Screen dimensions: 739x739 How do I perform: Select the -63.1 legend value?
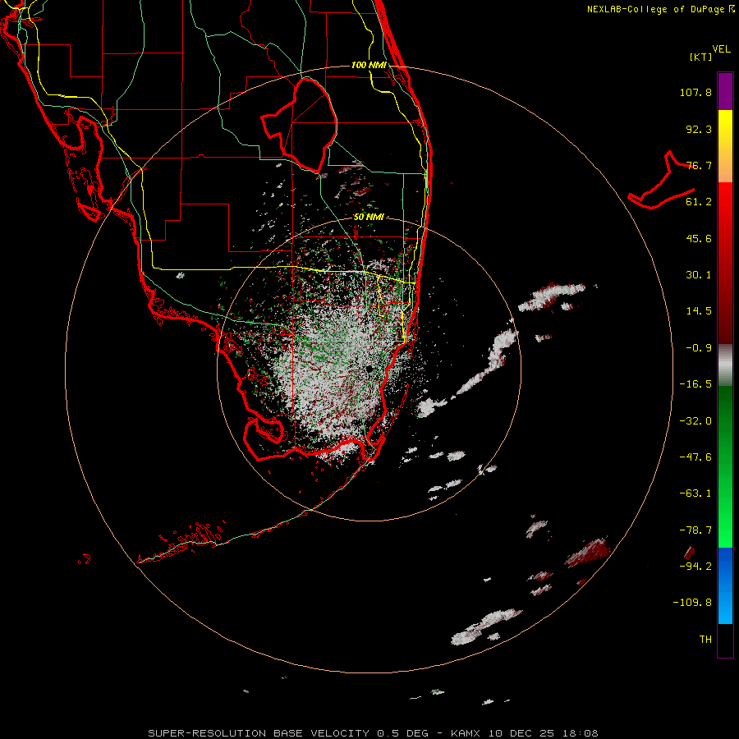click(695, 493)
